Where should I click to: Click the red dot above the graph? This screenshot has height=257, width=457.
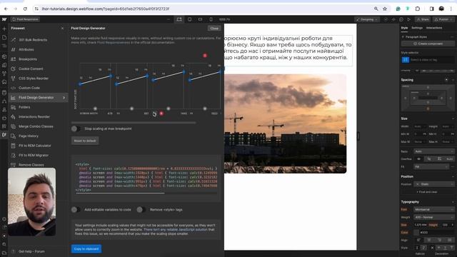[x=205, y=56]
